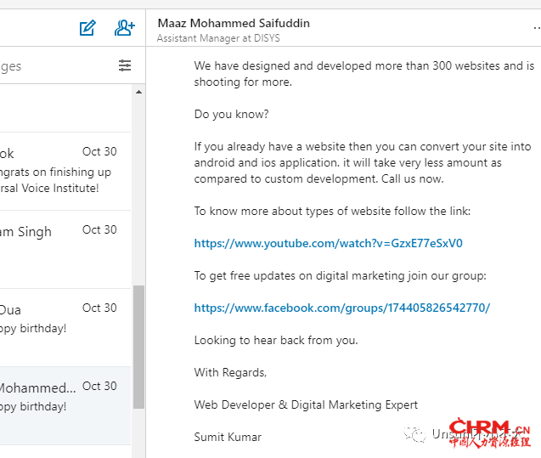This screenshot has height=458, width=541.
Task: Click the 'Do you know?' text
Action: [x=232, y=114]
